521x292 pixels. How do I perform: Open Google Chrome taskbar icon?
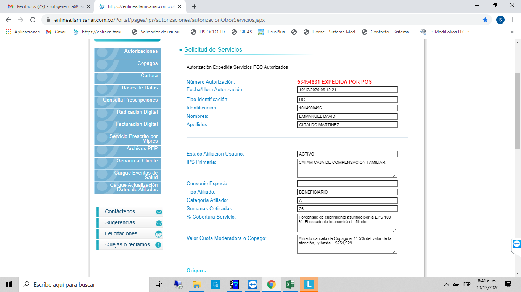271,284
